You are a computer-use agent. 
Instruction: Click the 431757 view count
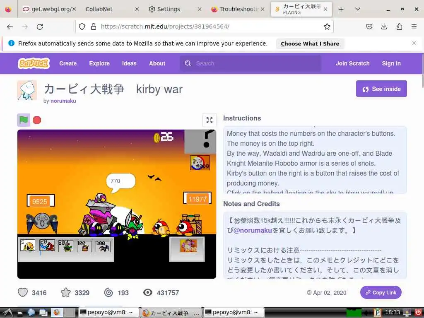168,293
